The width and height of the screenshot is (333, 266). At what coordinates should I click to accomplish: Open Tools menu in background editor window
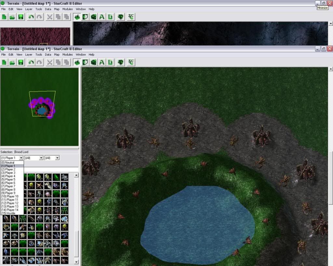pos(39,9)
